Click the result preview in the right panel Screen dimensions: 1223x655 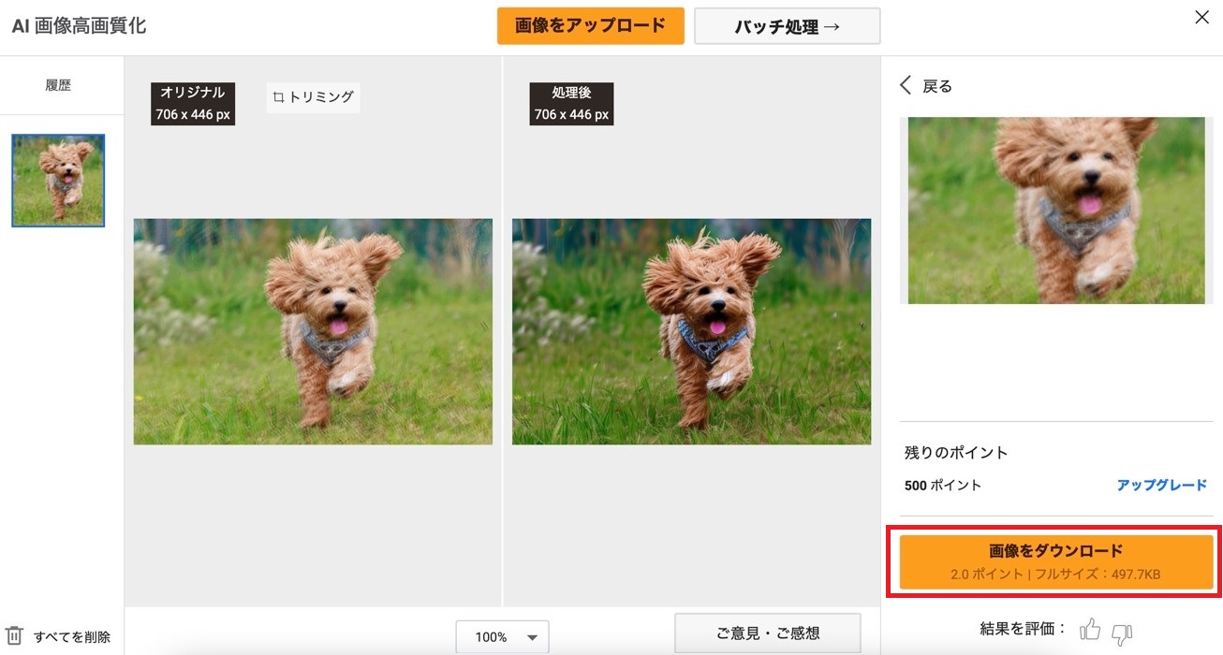click(1054, 210)
